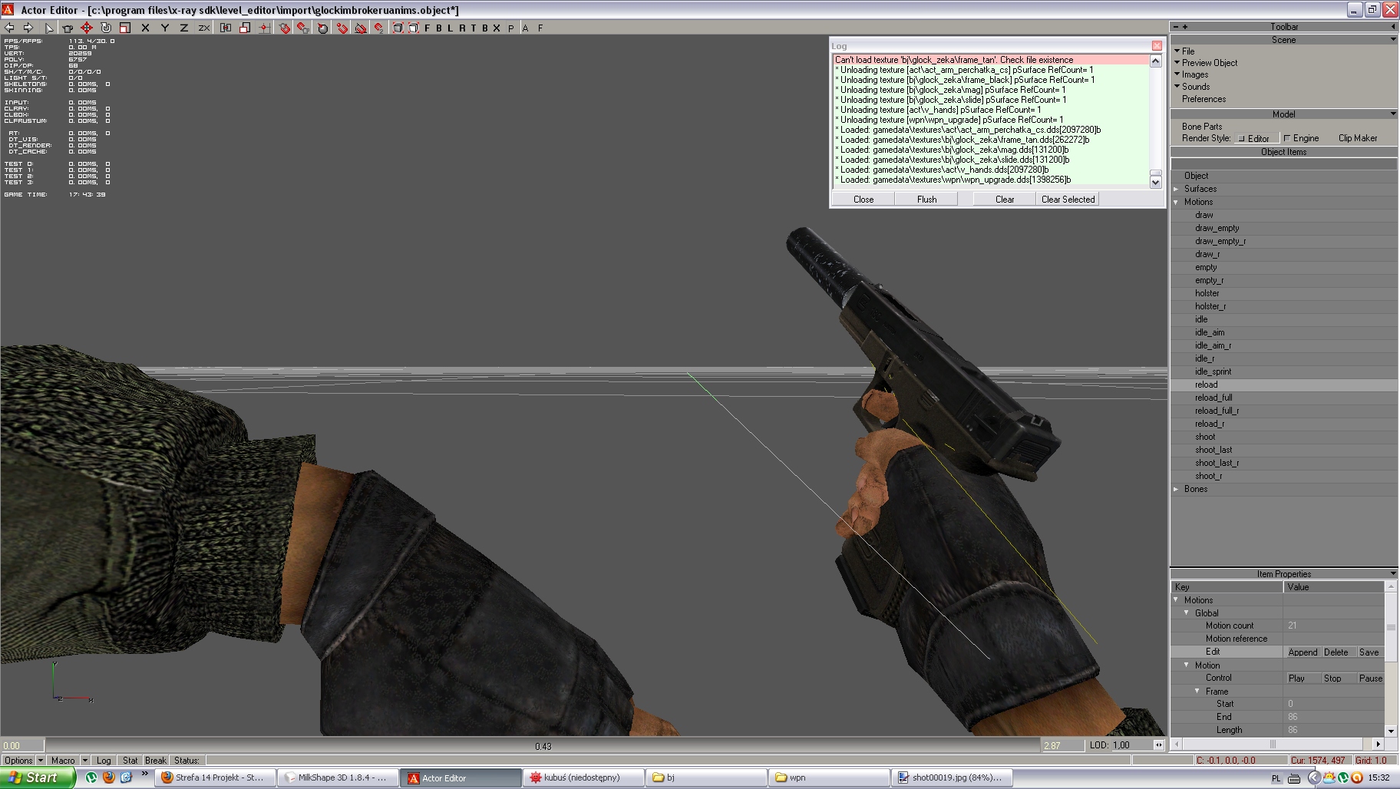Collapse the Model panel header arrow
1400x789 pixels.
(1393, 114)
